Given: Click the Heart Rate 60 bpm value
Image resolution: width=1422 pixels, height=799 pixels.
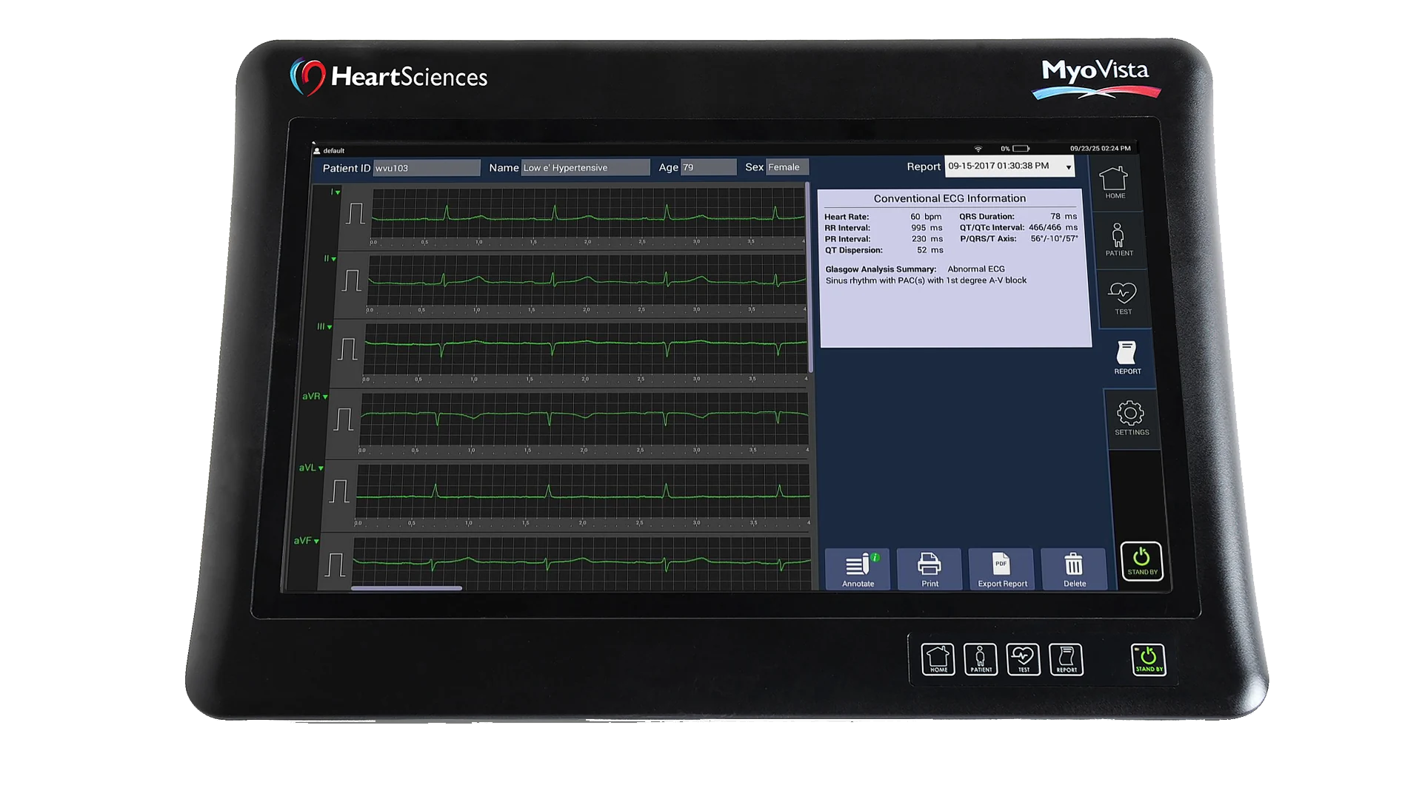Looking at the screenshot, I should tap(926, 217).
